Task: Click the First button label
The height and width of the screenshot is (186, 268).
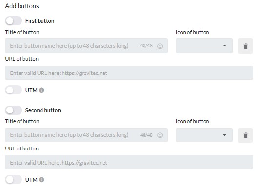Action: 40,21
